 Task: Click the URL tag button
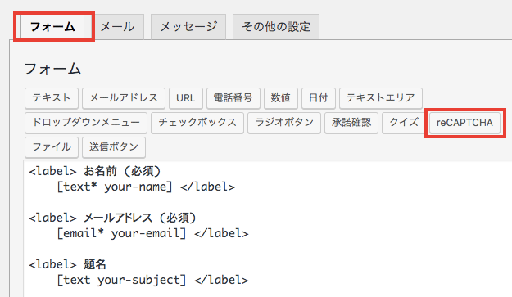(x=186, y=98)
